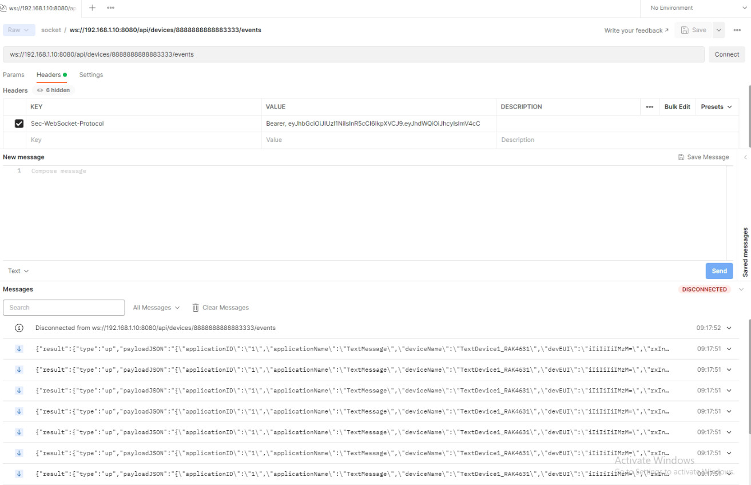Open the All Messages filter dropdown
The width and height of the screenshot is (751, 485).
pos(156,307)
